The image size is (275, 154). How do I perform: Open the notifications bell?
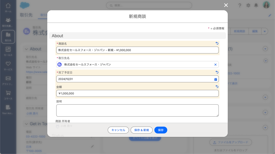[256, 5]
